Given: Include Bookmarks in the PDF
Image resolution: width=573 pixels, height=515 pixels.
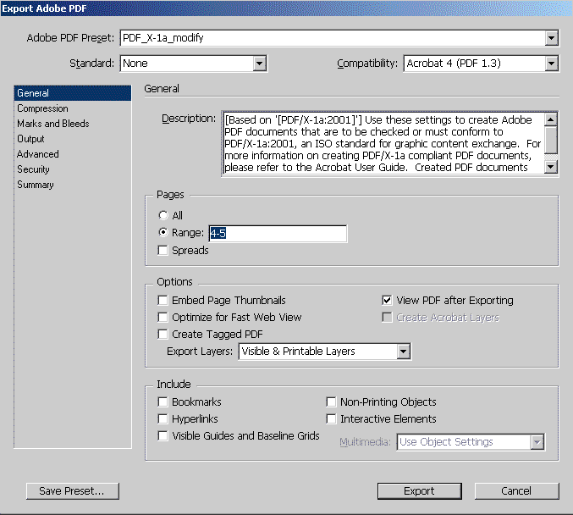Looking at the screenshot, I should pyautogui.click(x=163, y=402).
